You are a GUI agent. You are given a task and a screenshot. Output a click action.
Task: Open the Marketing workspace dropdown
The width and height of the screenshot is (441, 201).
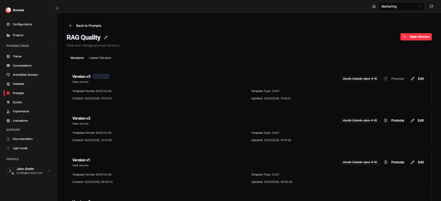(x=401, y=6)
